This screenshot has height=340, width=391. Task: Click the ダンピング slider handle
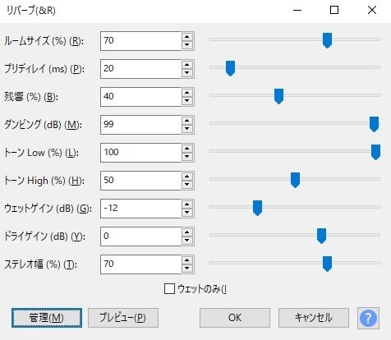(374, 124)
